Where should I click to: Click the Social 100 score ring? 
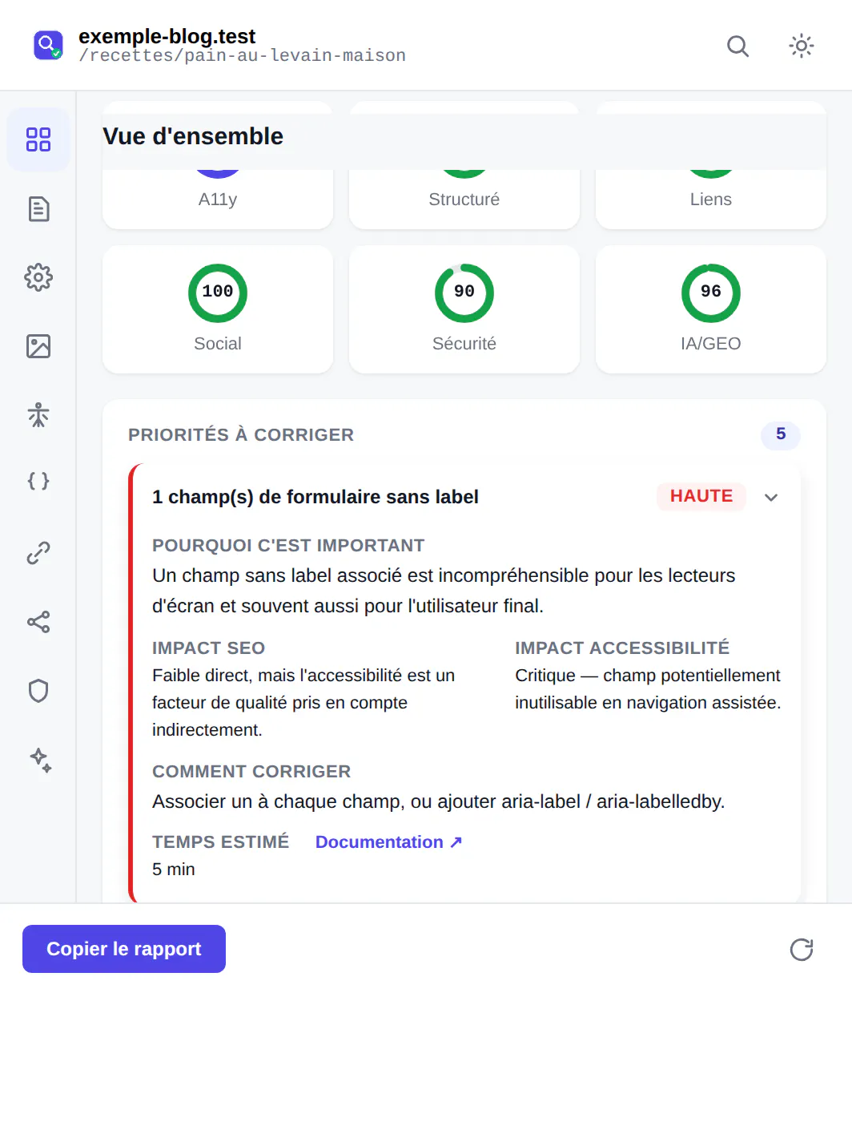[218, 293]
